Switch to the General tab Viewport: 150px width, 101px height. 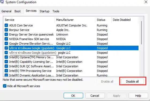tap(6, 11)
